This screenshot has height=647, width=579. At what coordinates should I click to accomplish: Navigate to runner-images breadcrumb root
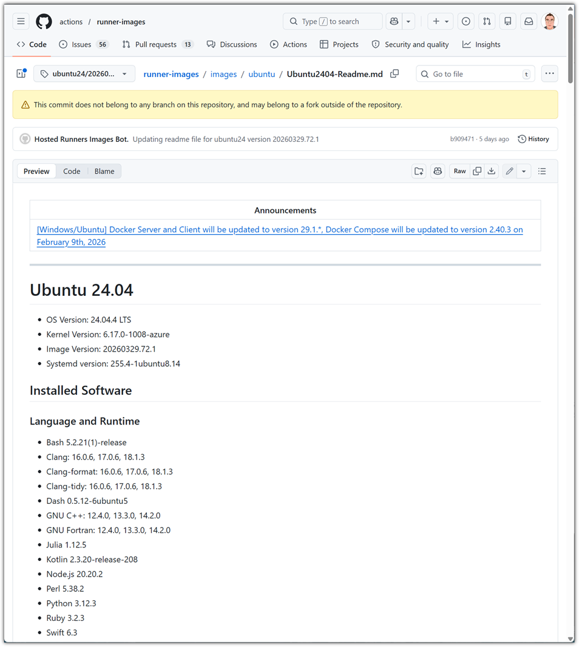pyautogui.click(x=171, y=74)
